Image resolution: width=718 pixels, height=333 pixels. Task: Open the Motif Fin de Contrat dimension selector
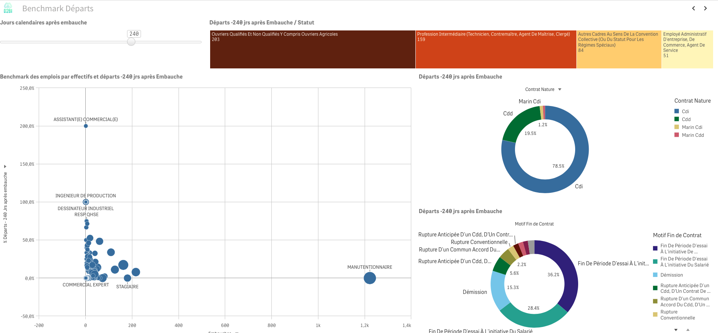[x=534, y=224]
